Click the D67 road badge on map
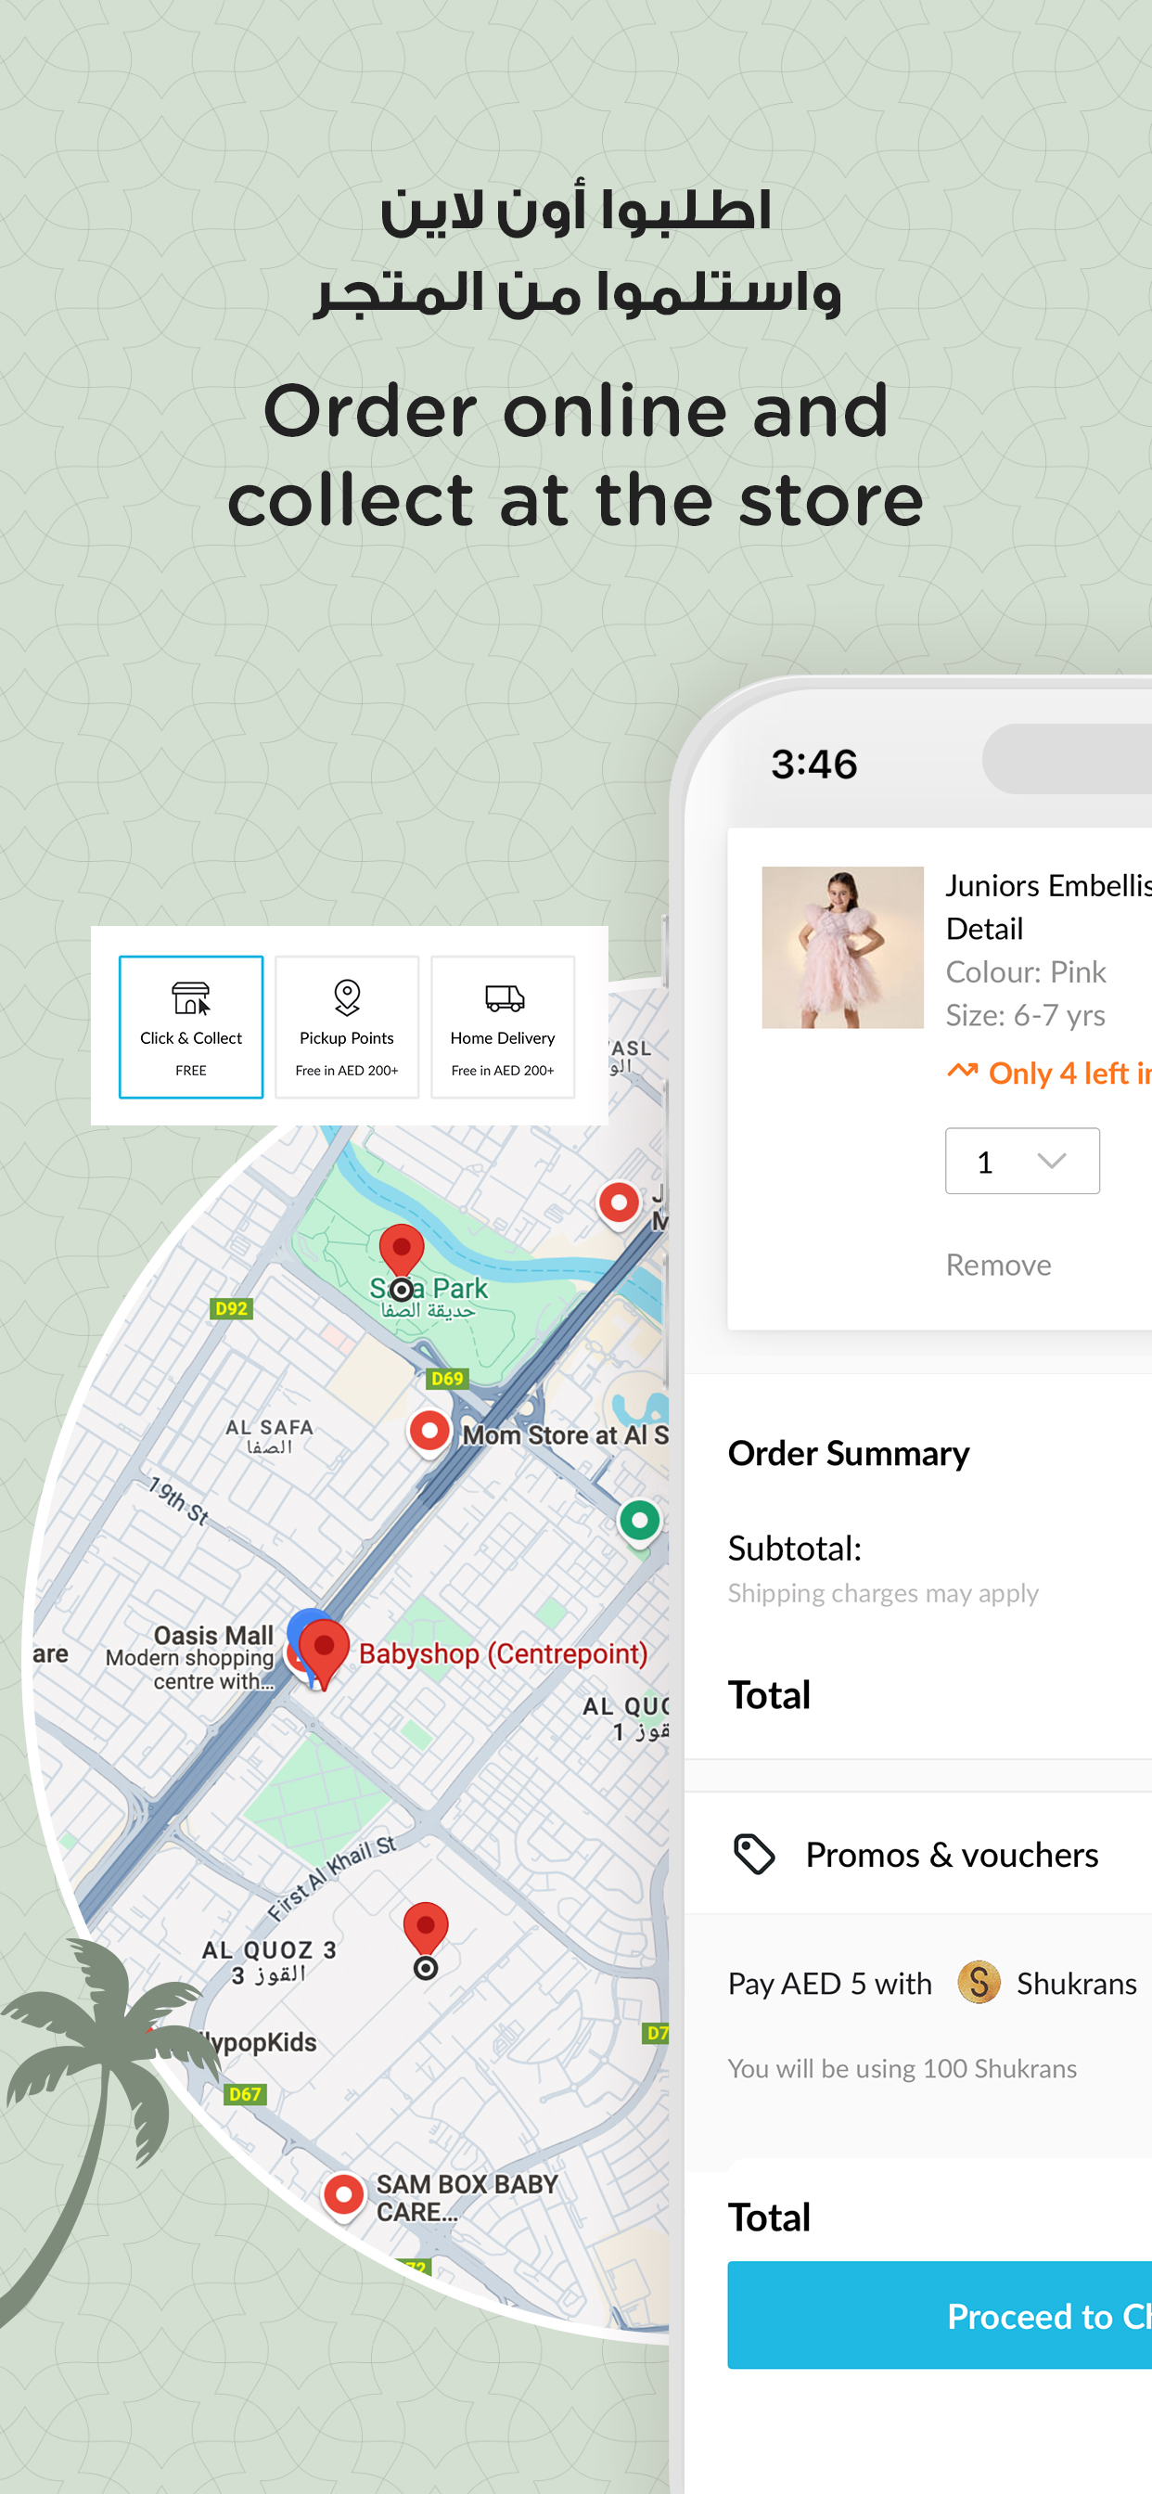This screenshot has height=2494, width=1152. tap(245, 2094)
